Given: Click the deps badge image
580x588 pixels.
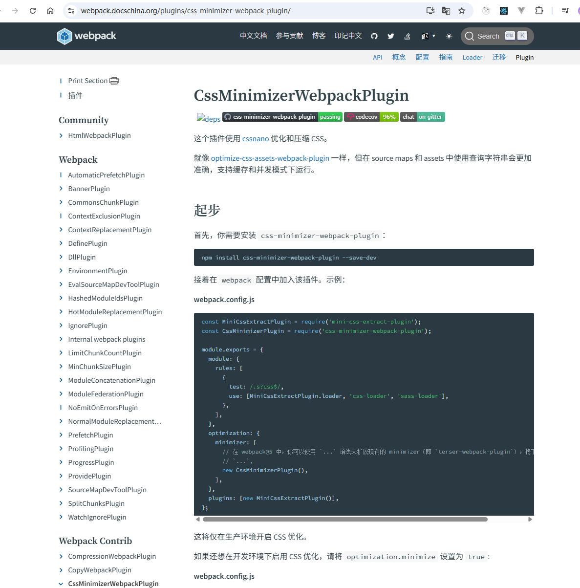Looking at the screenshot, I should (209, 118).
